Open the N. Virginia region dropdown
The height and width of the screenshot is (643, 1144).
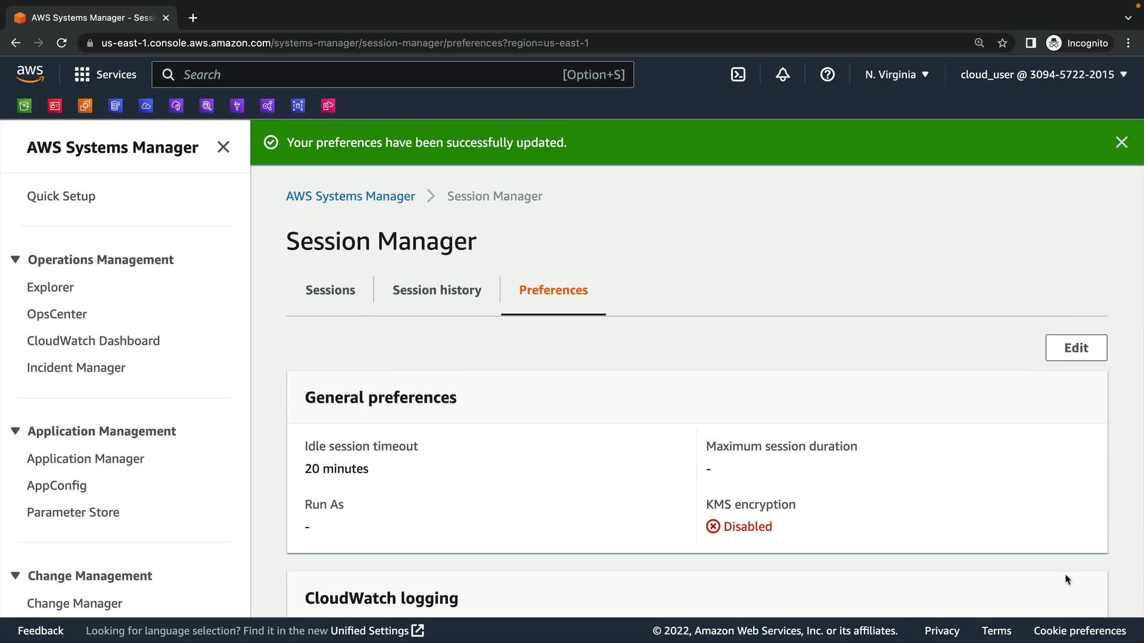click(897, 74)
